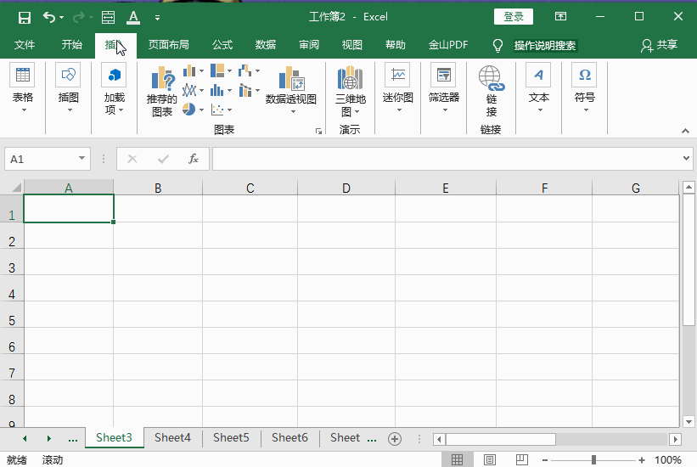Image resolution: width=697 pixels, height=467 pixels.
Task: Expand the Symbols (符号) dropdown
Action: point(584,91)
